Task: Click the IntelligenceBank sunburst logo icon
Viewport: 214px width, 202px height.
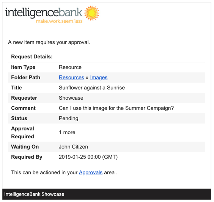Action: click(x=91, y=13)
